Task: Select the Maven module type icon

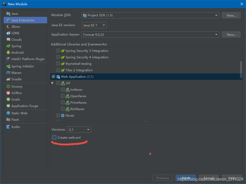Action: [9, 73]
